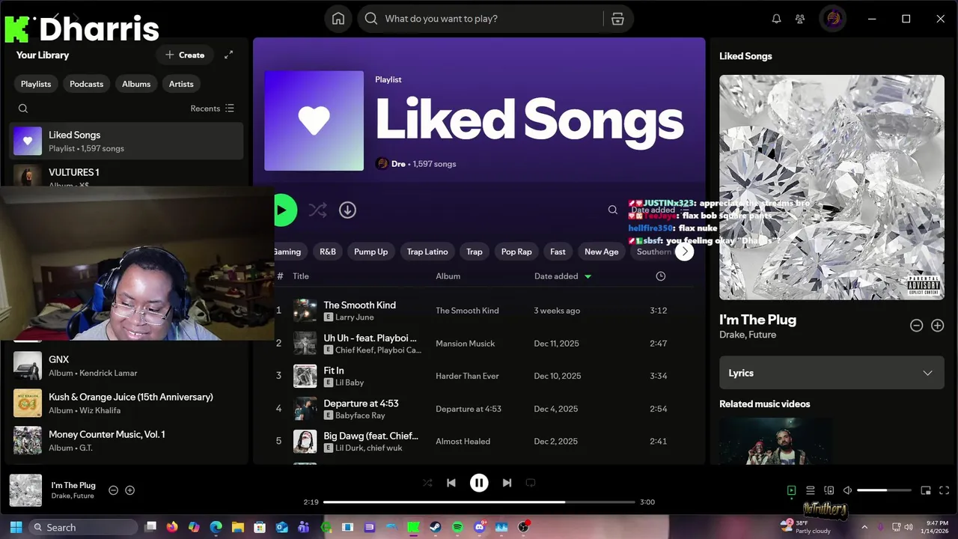The height and width of the screenshot is (539, 958).
Task: Open Money Counter Music, Vol. 1 album
Action: 126,440
